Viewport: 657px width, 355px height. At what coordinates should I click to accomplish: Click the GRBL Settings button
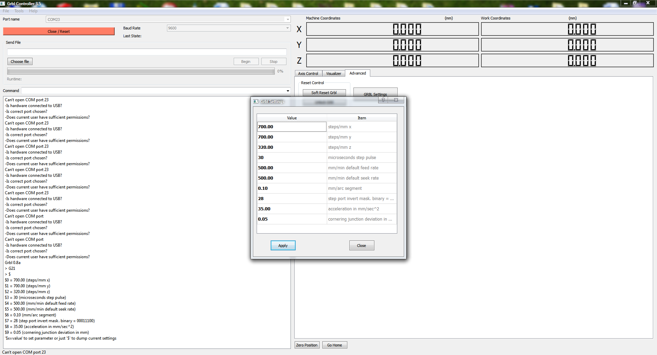click(375, 94)
